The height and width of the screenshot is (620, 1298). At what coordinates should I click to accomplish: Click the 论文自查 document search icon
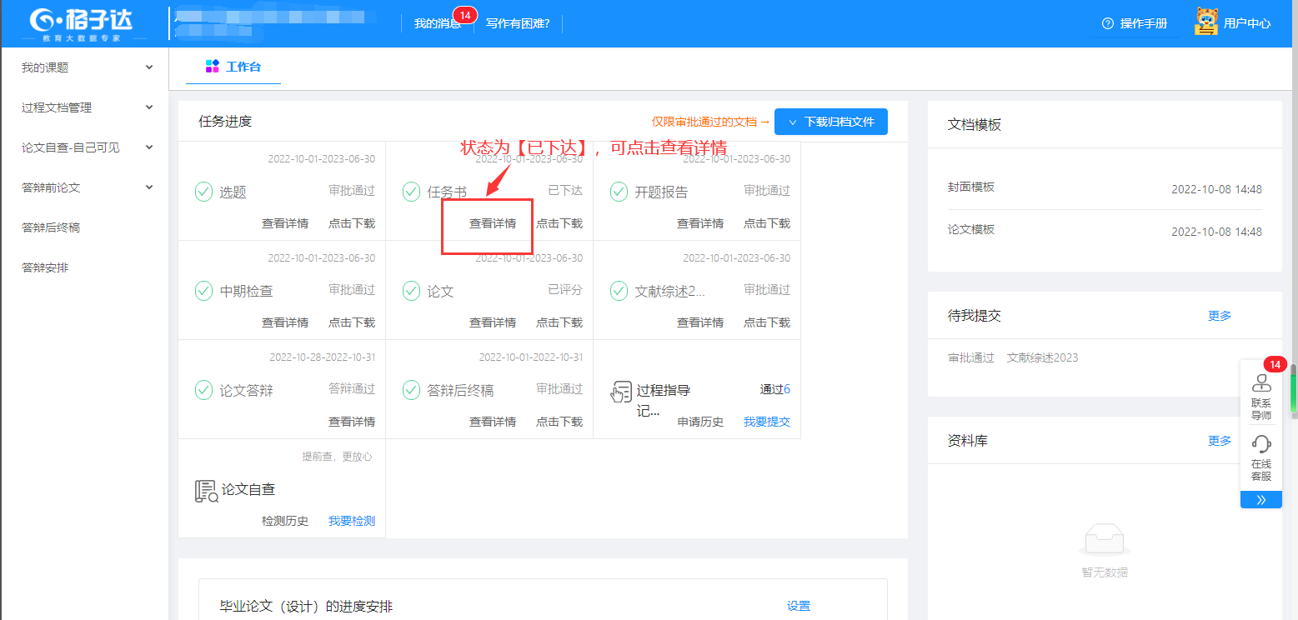coord(205,491)
